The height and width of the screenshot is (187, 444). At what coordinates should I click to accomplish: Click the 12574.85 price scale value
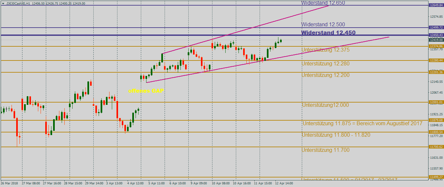click(x=436, y=16)
